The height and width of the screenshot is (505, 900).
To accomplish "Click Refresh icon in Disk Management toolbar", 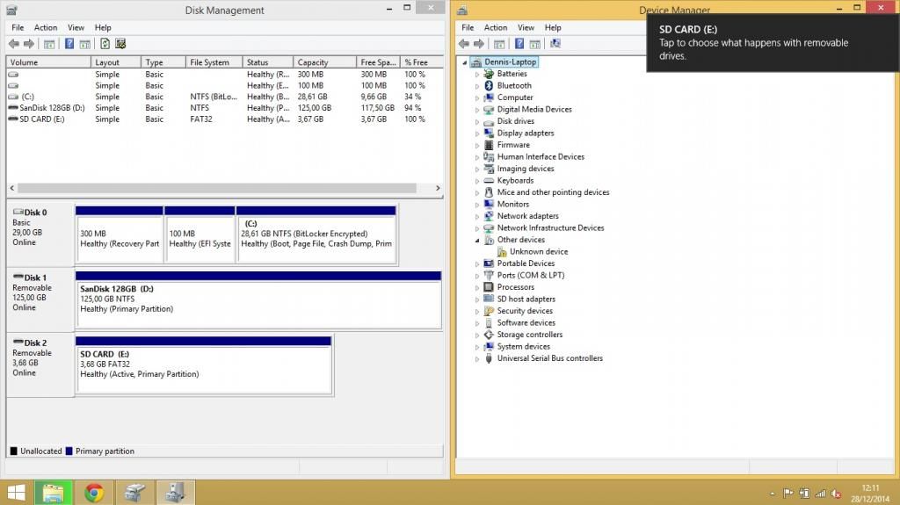I will click(105, 44).
